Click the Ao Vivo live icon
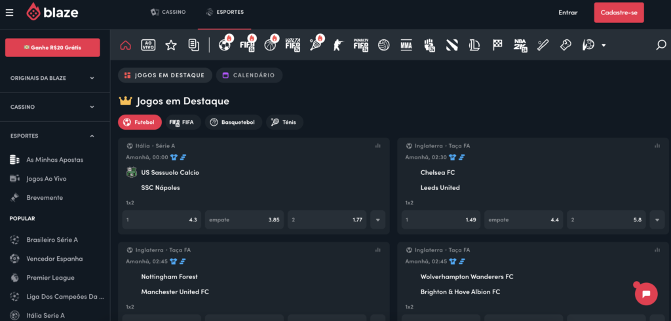 coord(148,45)
